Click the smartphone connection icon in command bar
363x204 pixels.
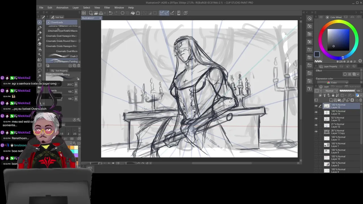[x=179, y=13]
